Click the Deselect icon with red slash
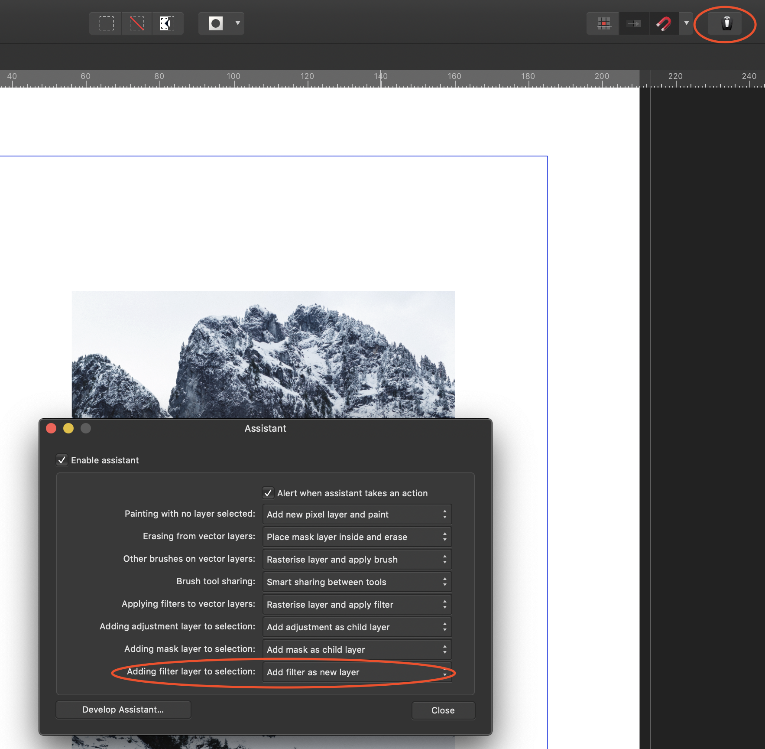Image resolution: width=765 pixels, height=749 pixels. point(137,23)
